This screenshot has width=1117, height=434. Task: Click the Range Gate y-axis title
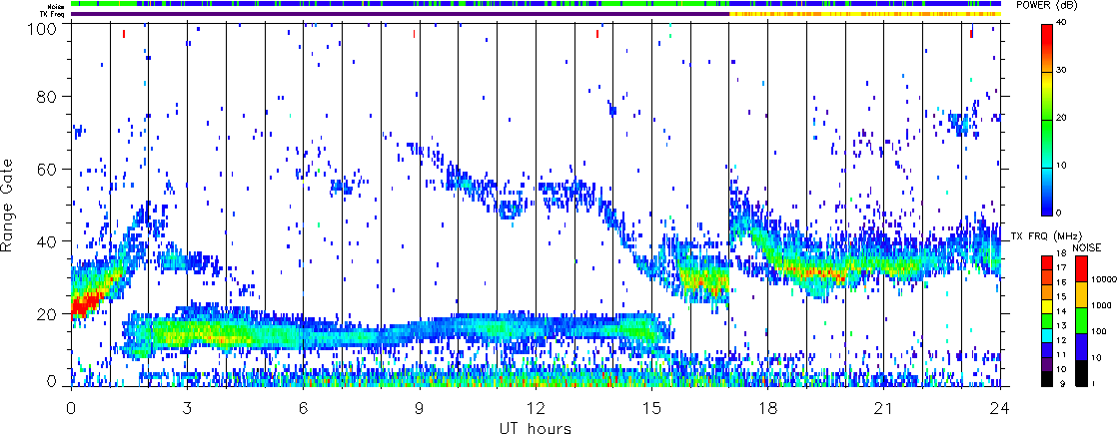point(9,207)
